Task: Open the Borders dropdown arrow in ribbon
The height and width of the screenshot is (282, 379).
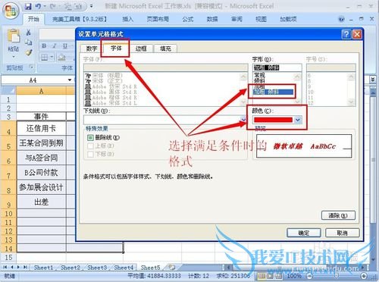Action: click(52, 58)
